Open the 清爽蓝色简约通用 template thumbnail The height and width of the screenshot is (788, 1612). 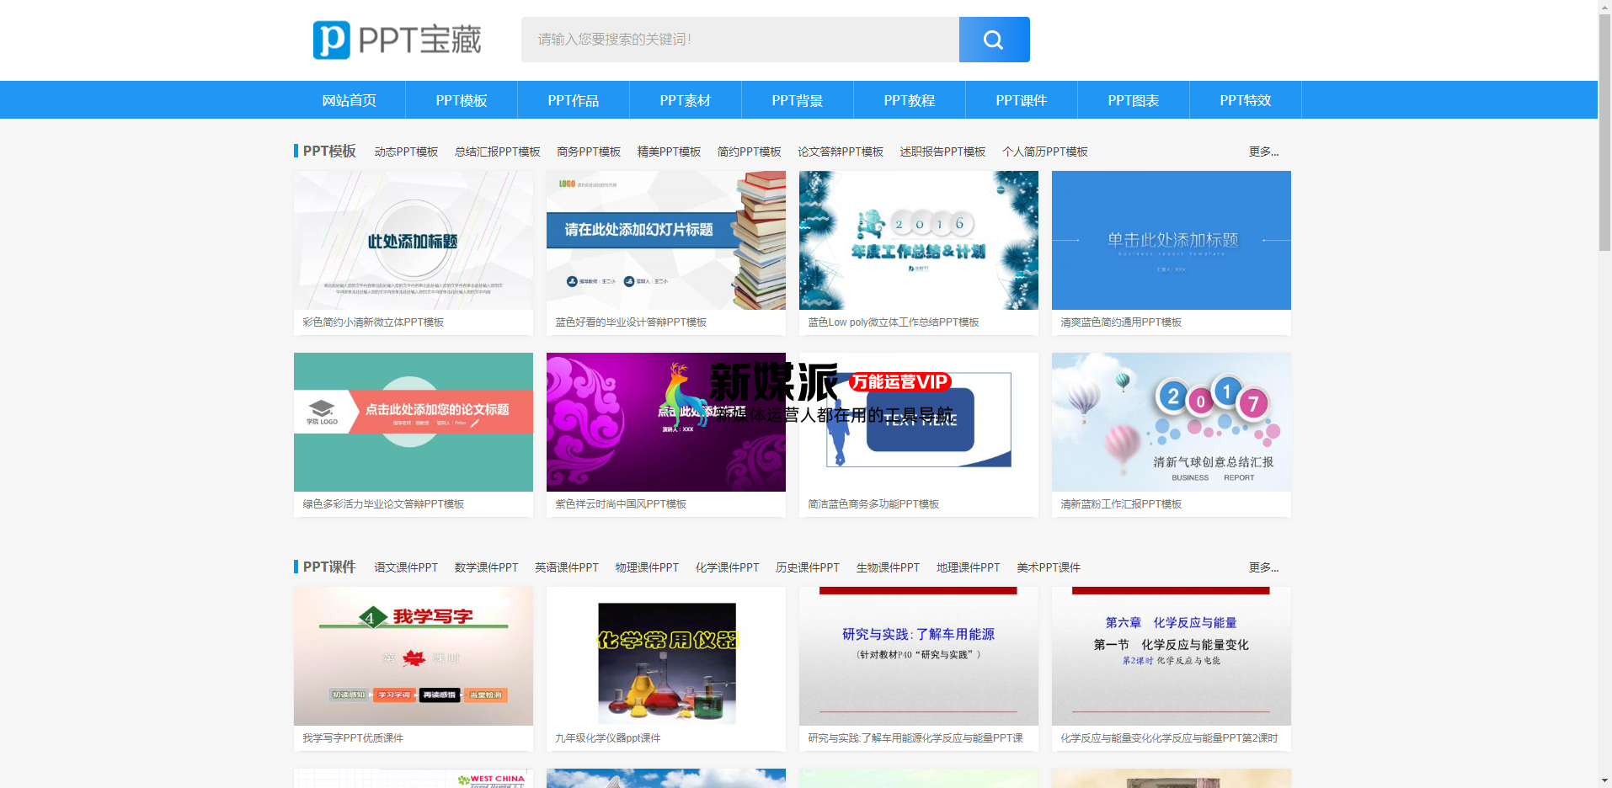coord(1172,240)
